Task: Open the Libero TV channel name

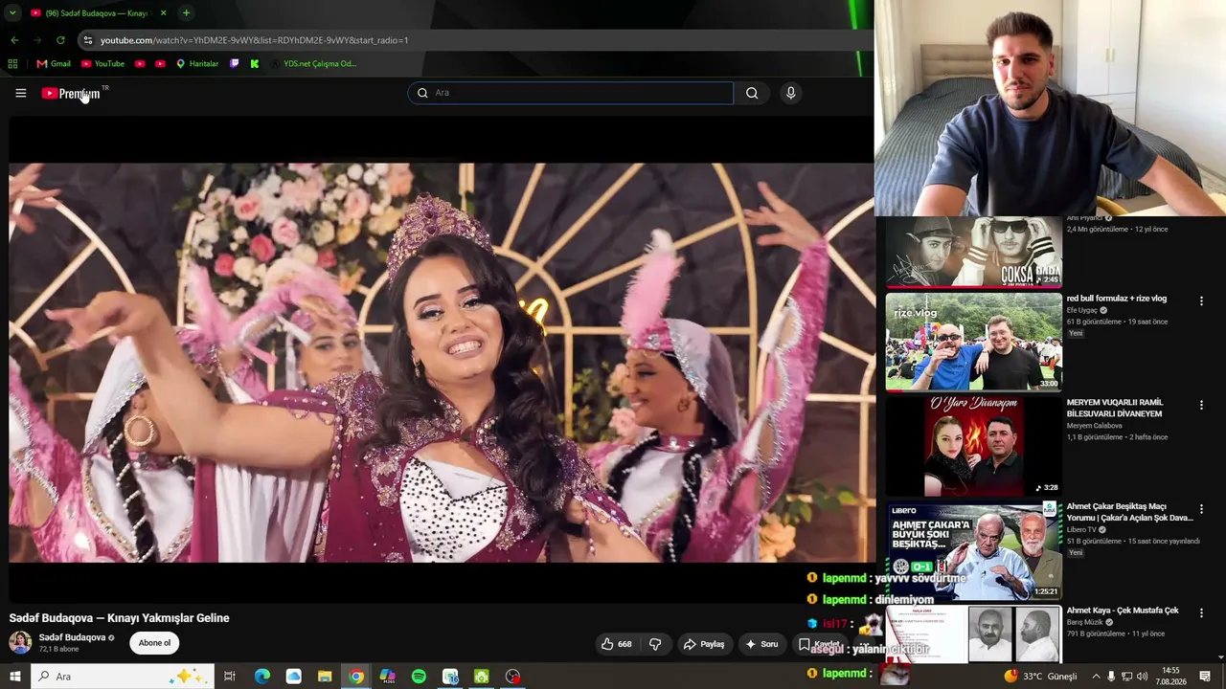Action: (1081, 530)
